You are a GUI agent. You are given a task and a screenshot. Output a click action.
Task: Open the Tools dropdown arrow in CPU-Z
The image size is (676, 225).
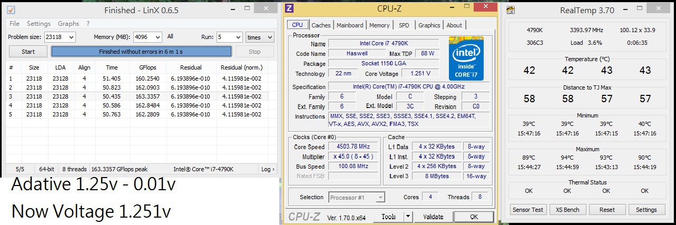click(x=408, y=217)
